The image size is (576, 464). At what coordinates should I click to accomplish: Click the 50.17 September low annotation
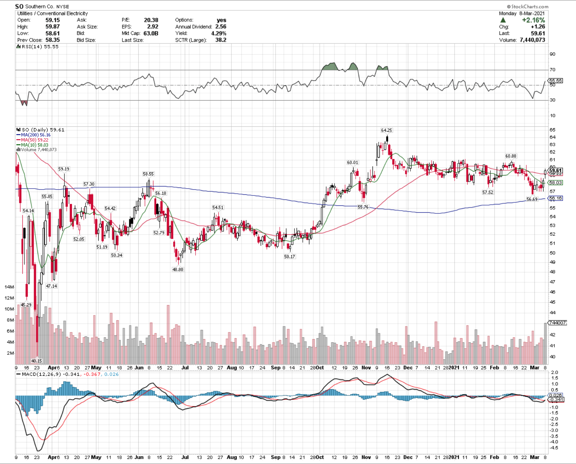(289, 256)
